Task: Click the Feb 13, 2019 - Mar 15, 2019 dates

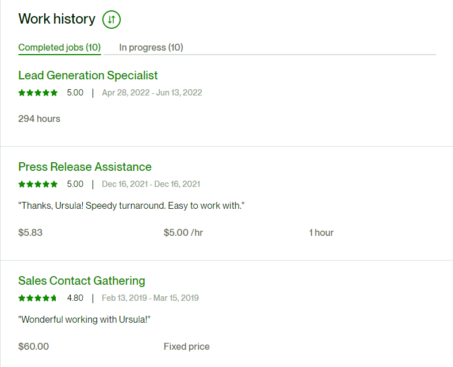Action: [150, 298]
